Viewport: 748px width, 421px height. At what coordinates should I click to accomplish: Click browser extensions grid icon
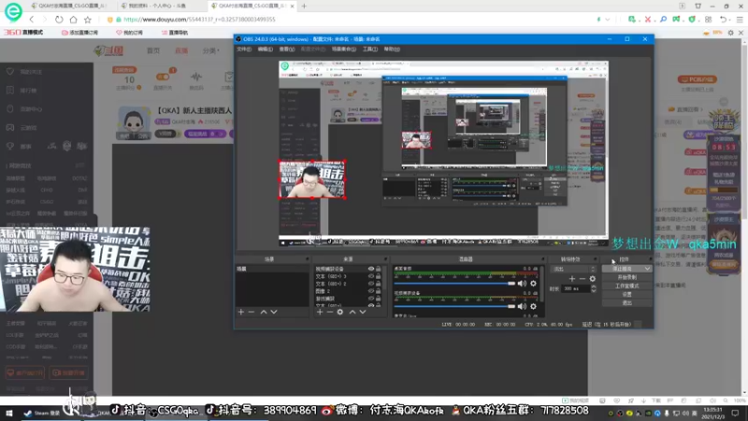pos(709,20)
